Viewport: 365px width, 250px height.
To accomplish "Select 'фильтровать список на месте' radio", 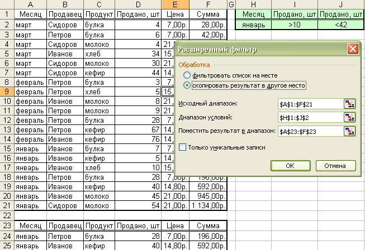I will point(187,75).
